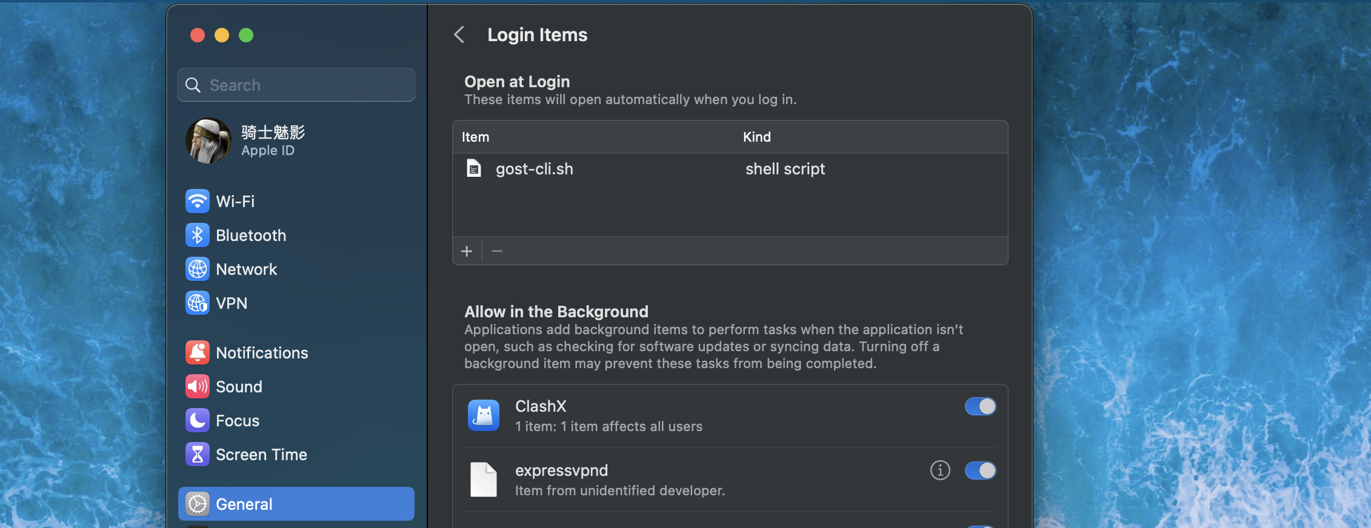Select the General sidebar item

(296, 504)
